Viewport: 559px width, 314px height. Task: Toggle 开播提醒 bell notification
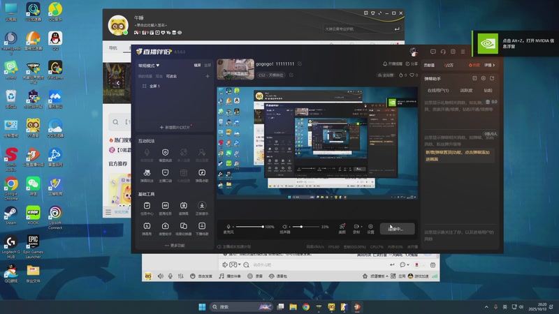pos(392,63)
